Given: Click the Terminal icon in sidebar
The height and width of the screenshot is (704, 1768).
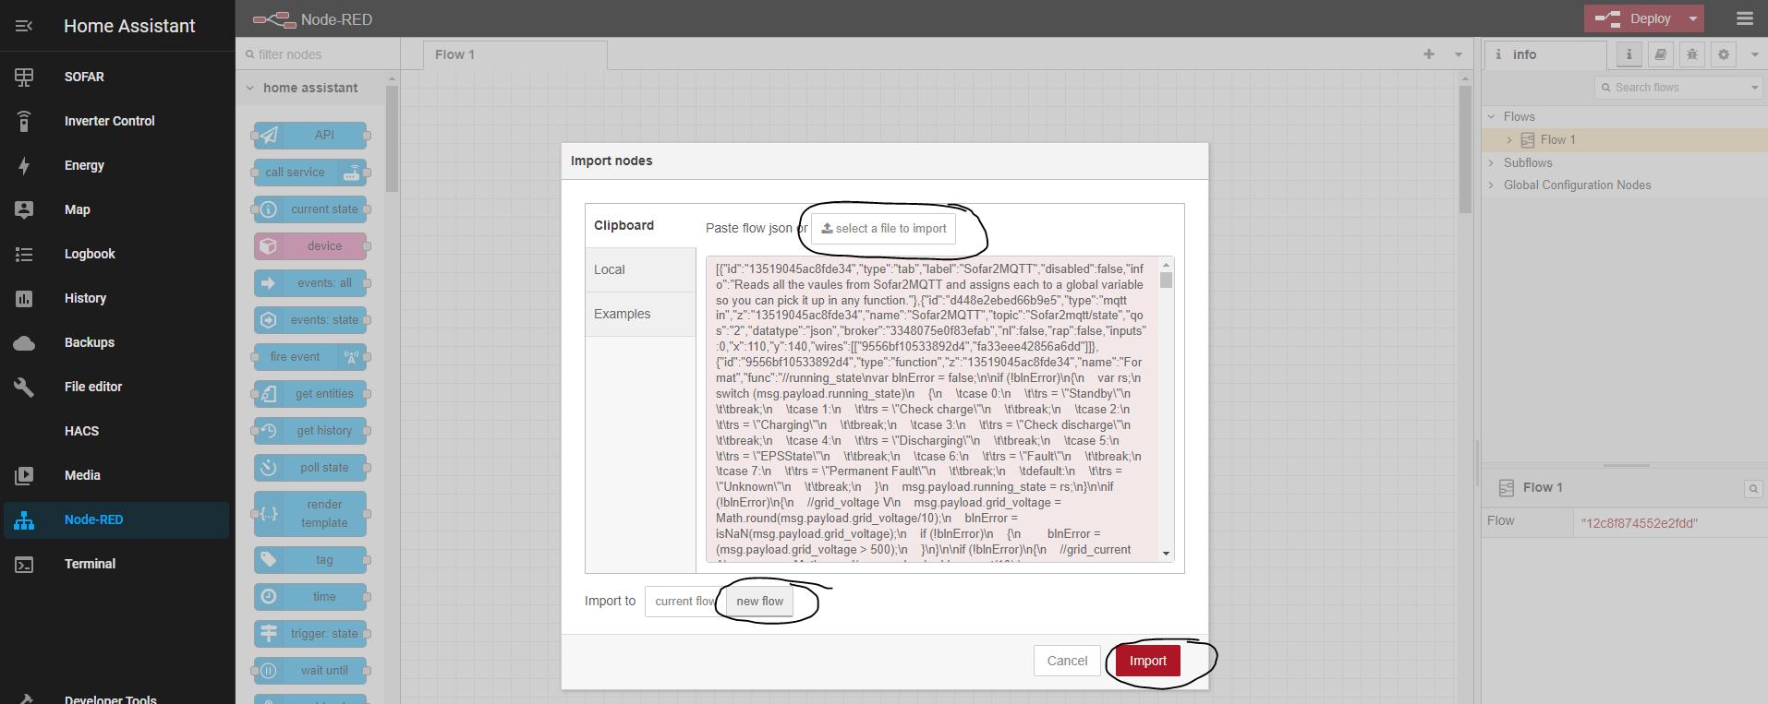Looking at the screenshot, I should pos(24,564).
